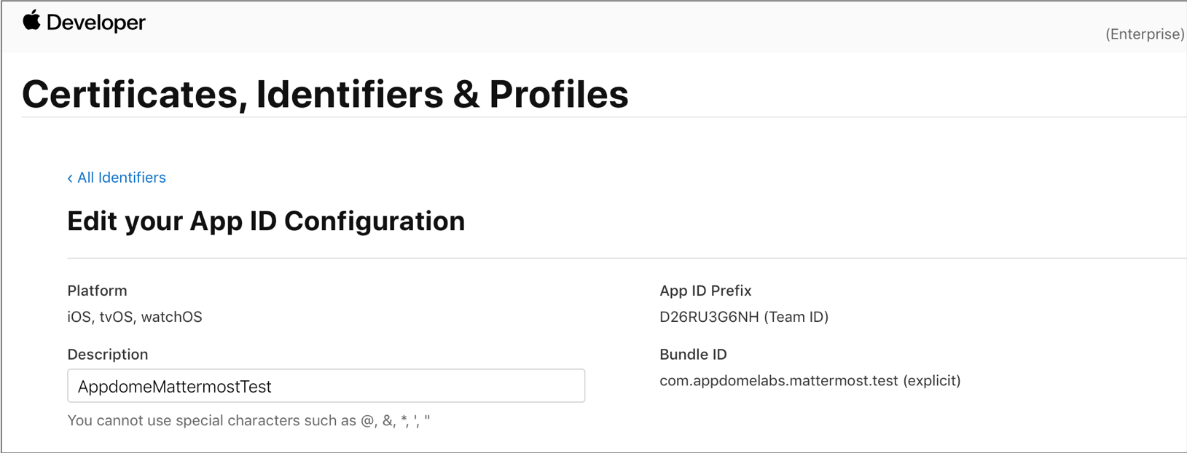The height and width of the screenshot is (453, 1187).
Task: Click the (Team ID) text after prefix
Action: click(796, 317)
